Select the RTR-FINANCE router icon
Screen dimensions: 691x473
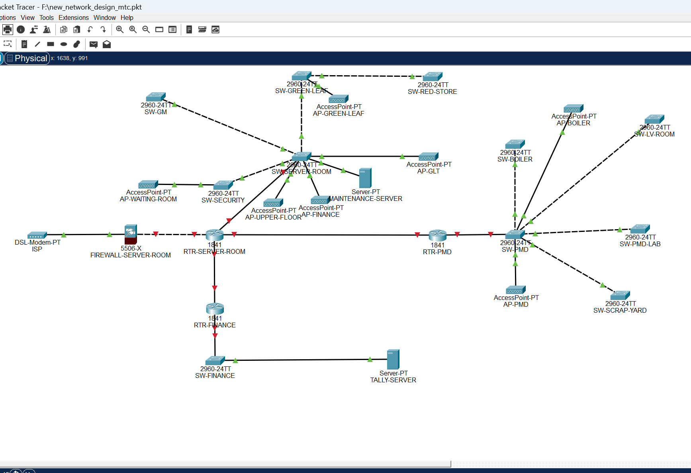point(215,308)
